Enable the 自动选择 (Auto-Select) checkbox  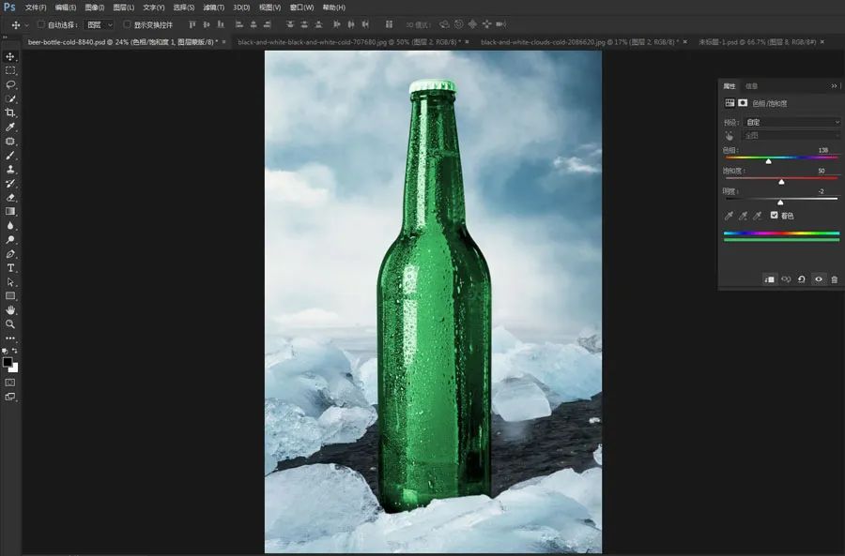click(41, 24)
